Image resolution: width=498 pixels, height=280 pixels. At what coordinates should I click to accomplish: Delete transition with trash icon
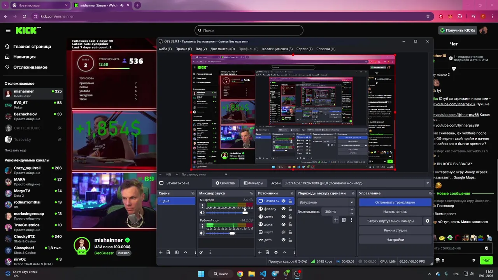point(344,220)
